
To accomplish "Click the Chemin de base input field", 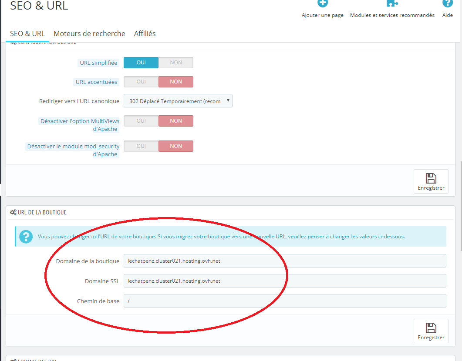I will pos(285,301).
